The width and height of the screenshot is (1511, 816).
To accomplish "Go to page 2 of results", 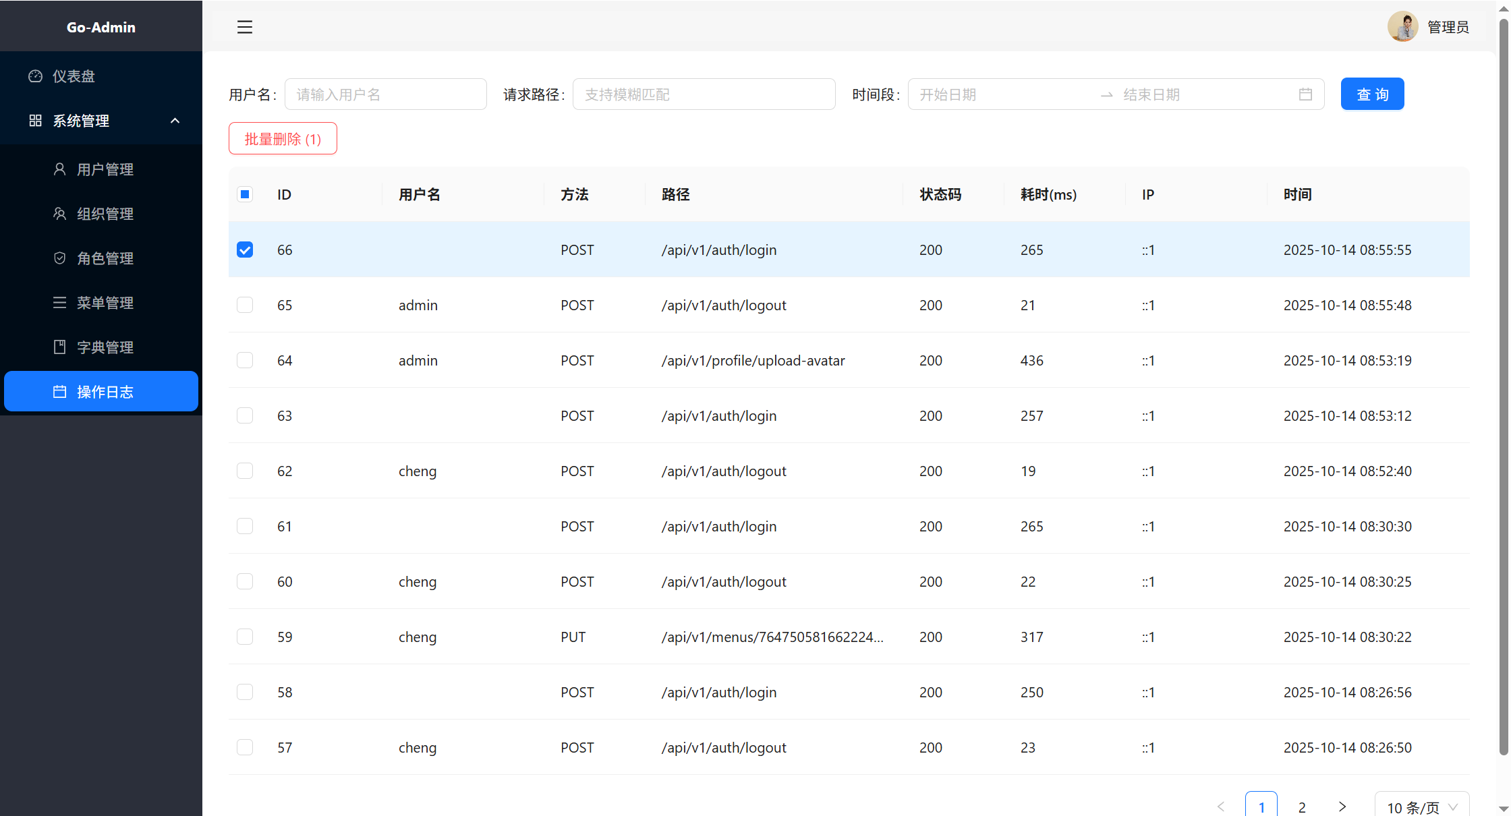I will tap(1302, 807).
